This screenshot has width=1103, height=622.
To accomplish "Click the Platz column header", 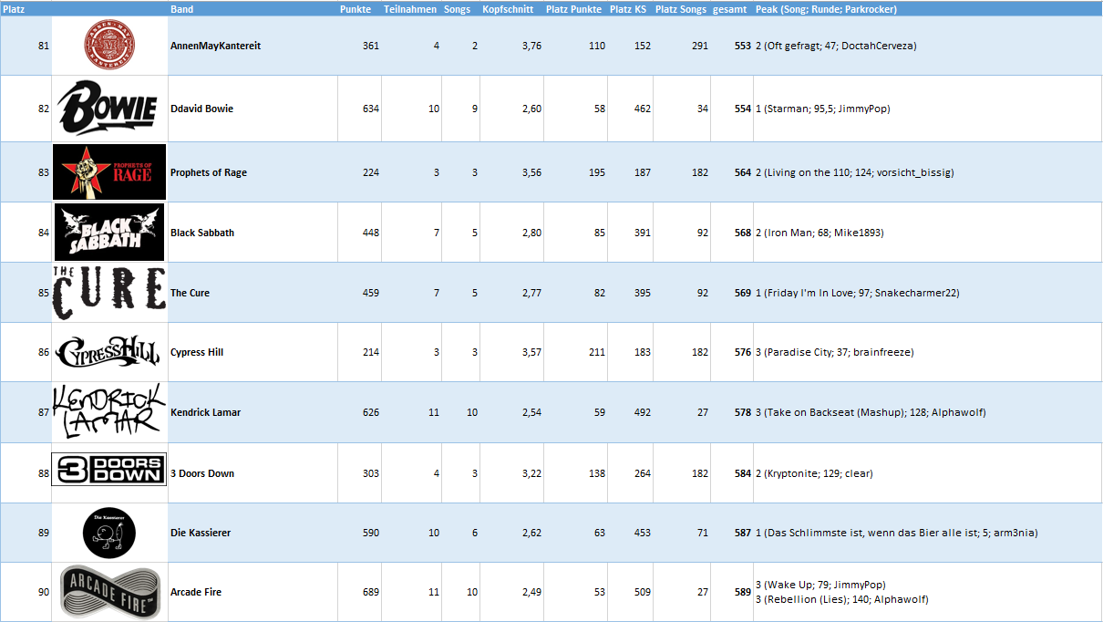I will (x=14, y=9).
